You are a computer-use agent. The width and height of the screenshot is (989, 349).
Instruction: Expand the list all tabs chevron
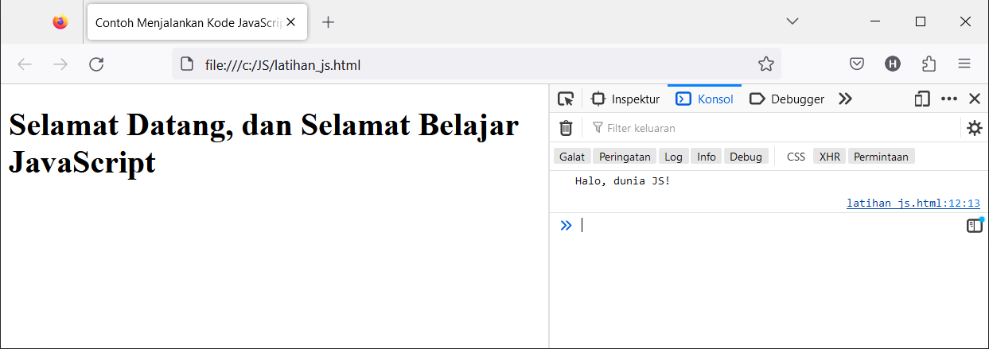(792, 21)
